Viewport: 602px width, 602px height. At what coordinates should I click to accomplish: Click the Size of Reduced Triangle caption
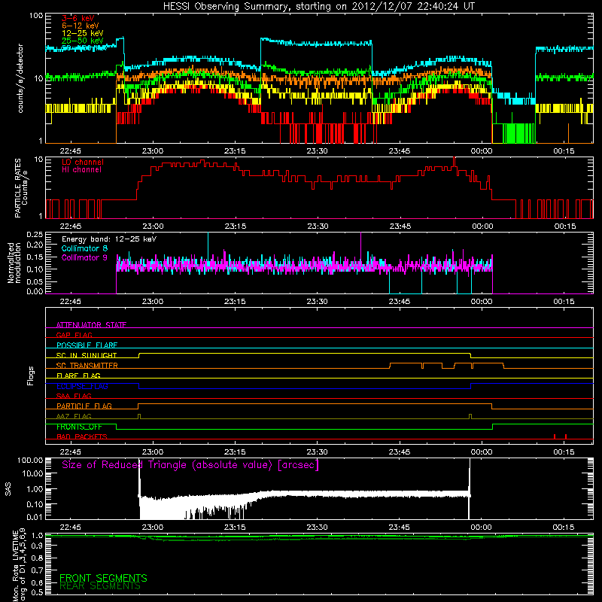[190, 465]
